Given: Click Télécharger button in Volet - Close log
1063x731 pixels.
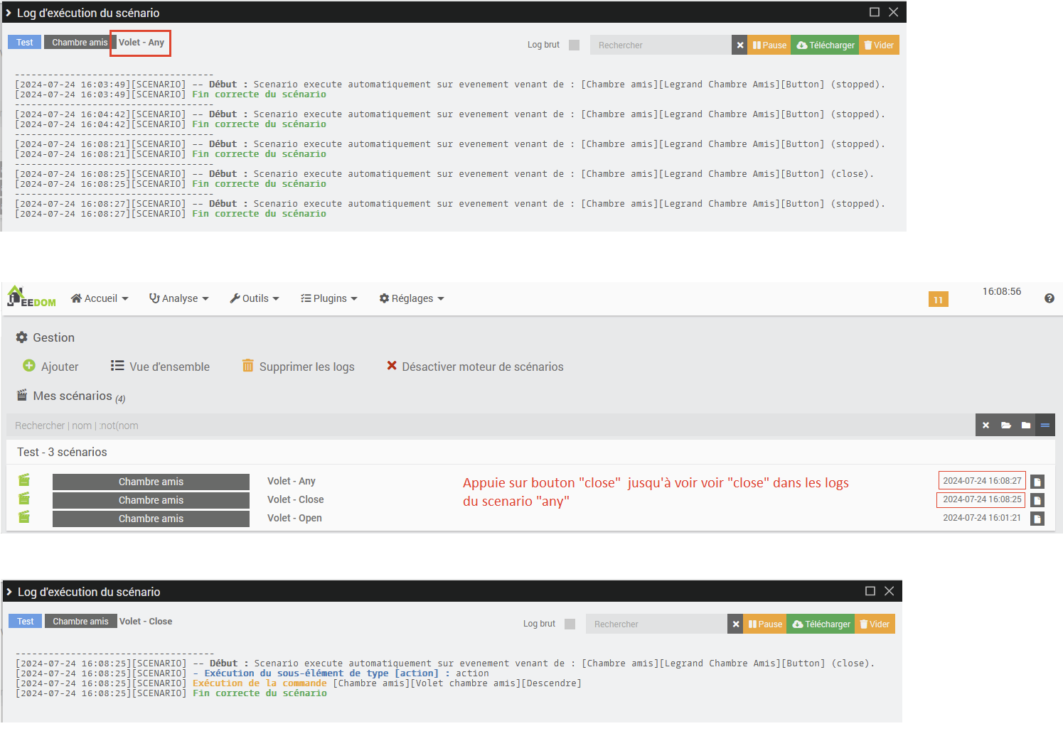Looking at the screenshot, I should point(821,624).
